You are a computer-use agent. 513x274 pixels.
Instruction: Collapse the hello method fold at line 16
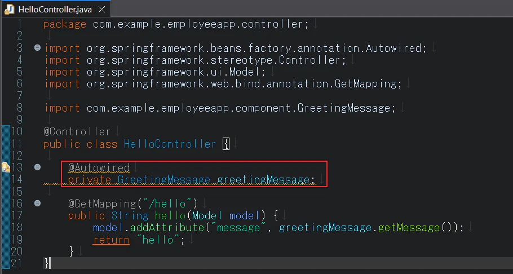pyautogui.click(x=37, y=204)
